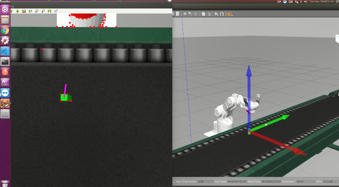Open the Files manager in launcher
This screenshot has width=339, height=187.
tap(5, 20)
